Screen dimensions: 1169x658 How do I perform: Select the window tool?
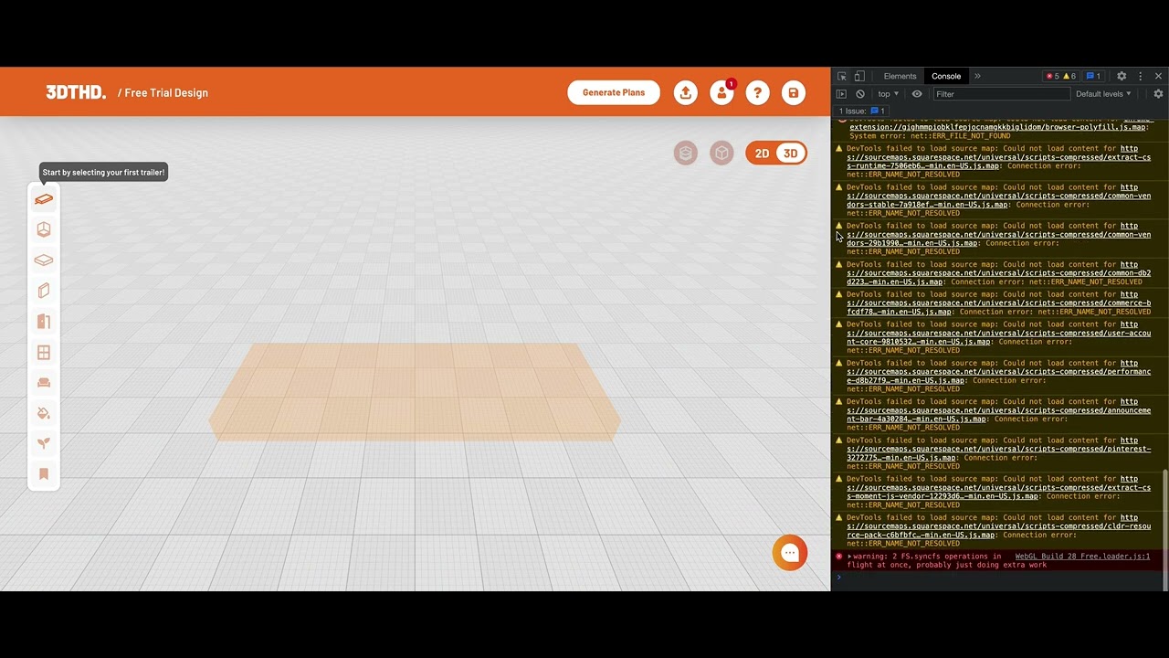pos(44,352)
